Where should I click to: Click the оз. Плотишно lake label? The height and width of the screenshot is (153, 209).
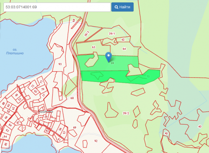15,51
